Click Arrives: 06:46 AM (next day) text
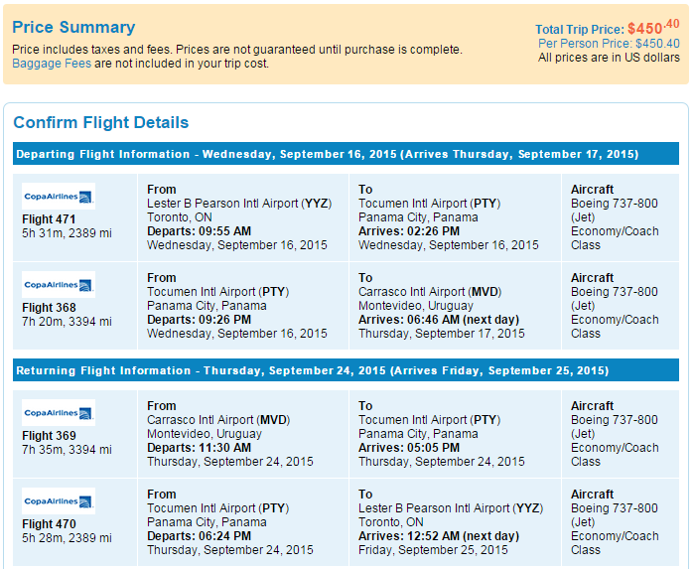The width and height of the screenshot is (694, 569). pos(439,320)
